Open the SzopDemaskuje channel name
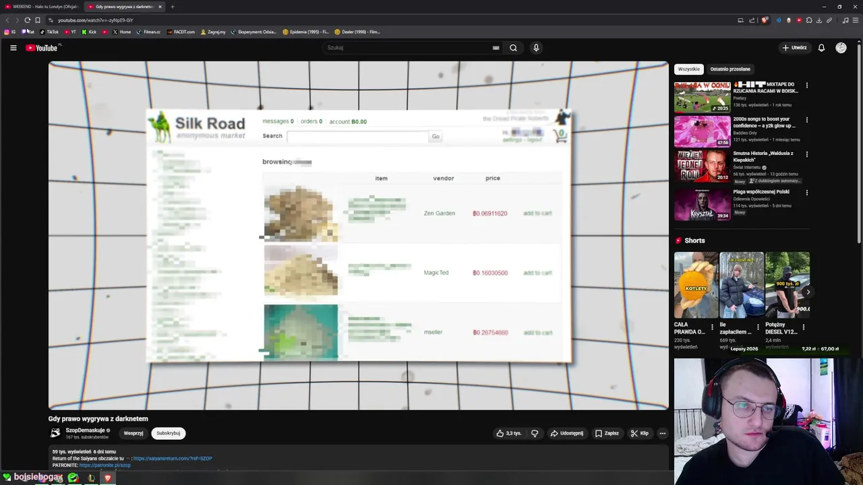The image size is (863, 485). tap(85, 430)
